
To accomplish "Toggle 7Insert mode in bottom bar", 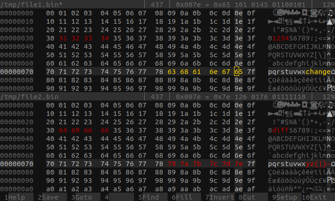I will [220, 197].
